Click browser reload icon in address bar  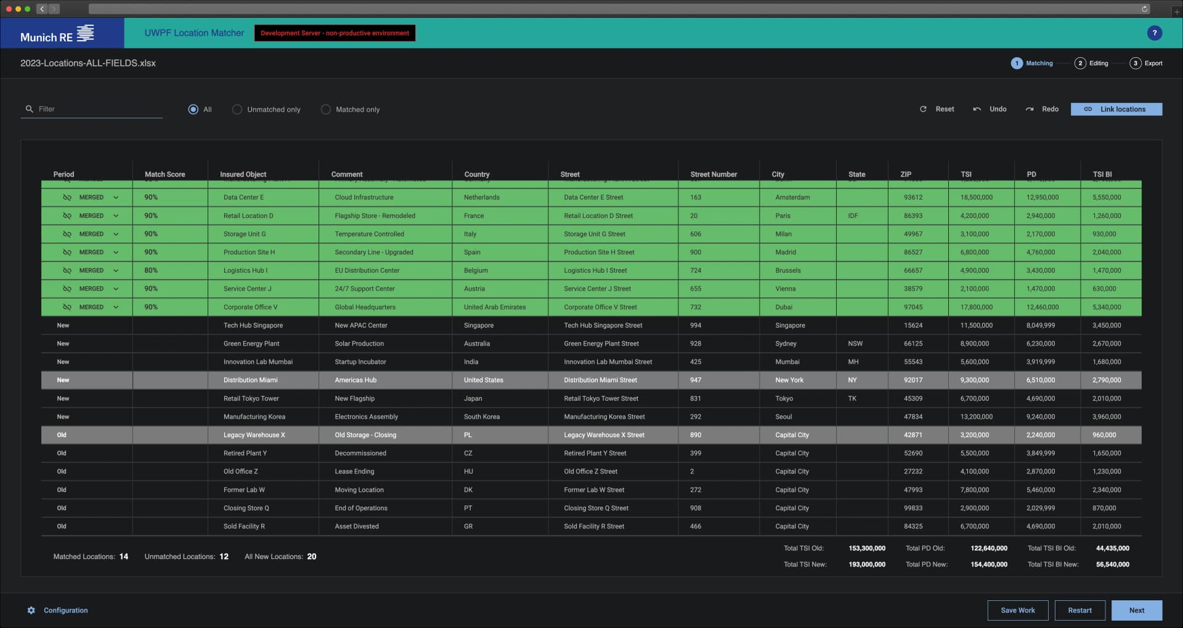pos(1144,9)
